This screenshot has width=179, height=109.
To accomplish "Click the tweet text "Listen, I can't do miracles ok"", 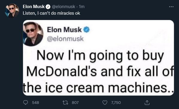I will tap(51, 13).
